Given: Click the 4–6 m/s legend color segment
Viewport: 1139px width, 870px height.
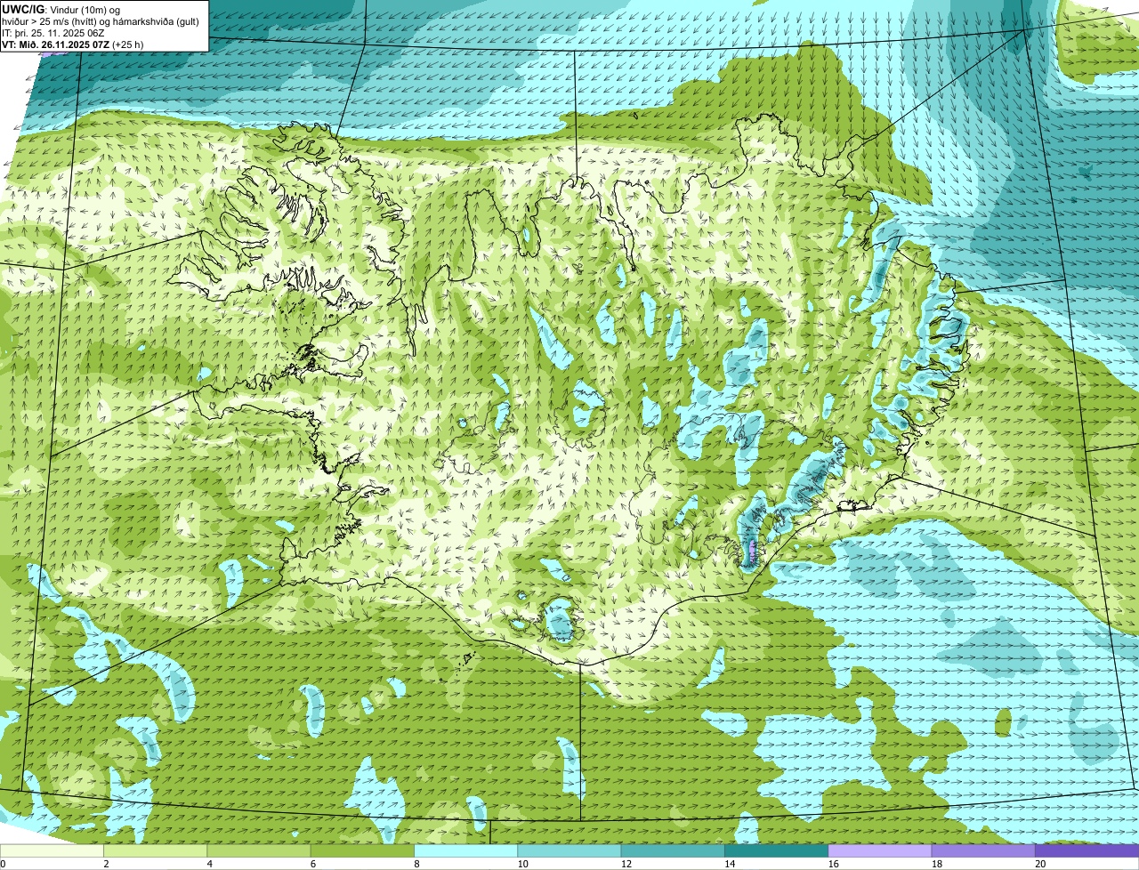Looking at the screenshot, I should 258,851.
